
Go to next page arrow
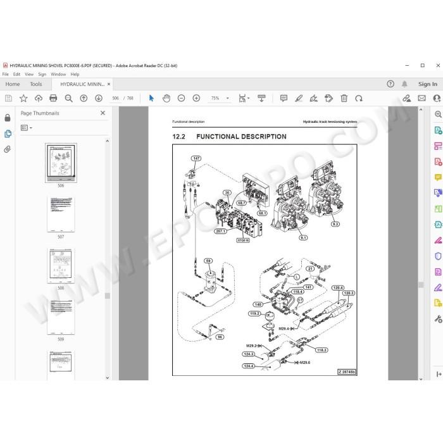tap(99, 98)
